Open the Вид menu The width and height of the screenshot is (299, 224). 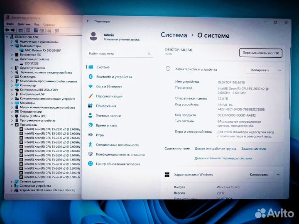click(x=37, y=24)
